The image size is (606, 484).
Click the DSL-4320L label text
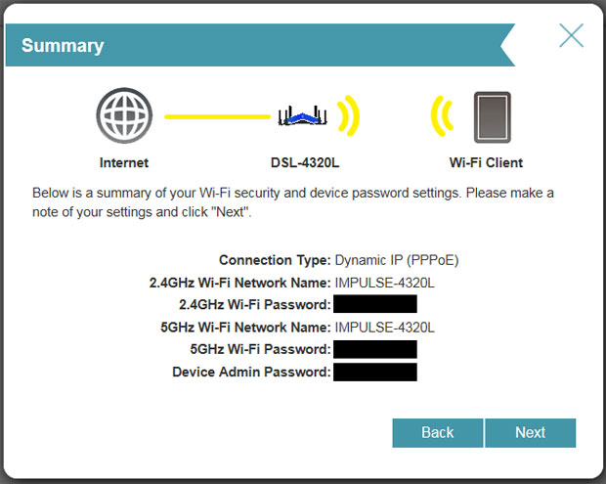pos(305,162)
